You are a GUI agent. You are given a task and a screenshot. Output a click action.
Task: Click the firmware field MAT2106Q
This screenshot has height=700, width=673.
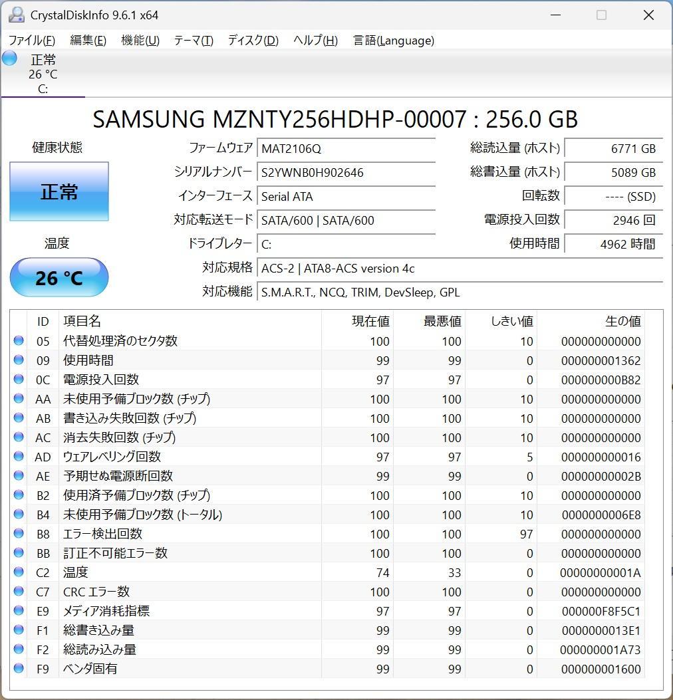(x=346, y=148)
